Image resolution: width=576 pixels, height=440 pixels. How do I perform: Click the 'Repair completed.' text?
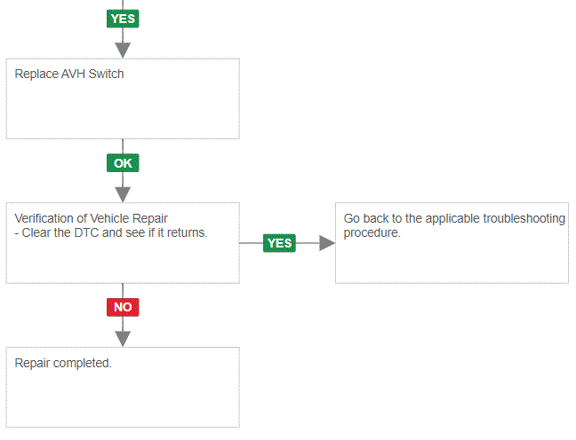pos(63,363)
